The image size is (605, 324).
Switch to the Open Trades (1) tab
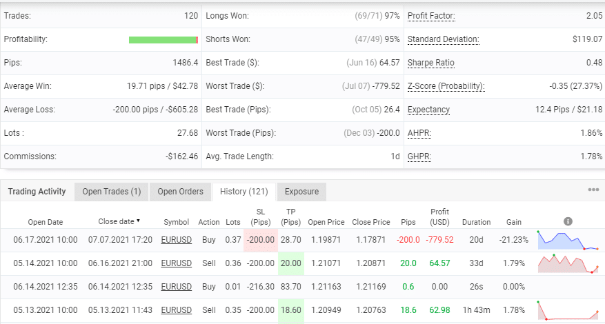(111, 192)
